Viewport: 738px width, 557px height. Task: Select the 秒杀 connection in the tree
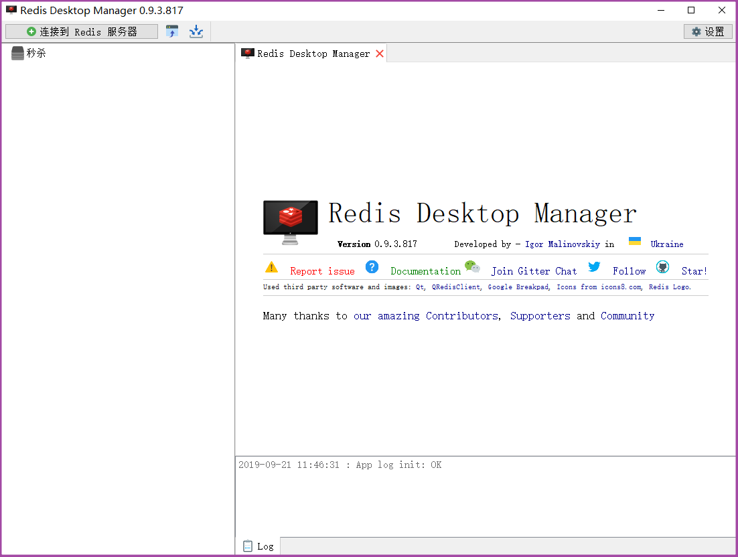click(36, 53)
